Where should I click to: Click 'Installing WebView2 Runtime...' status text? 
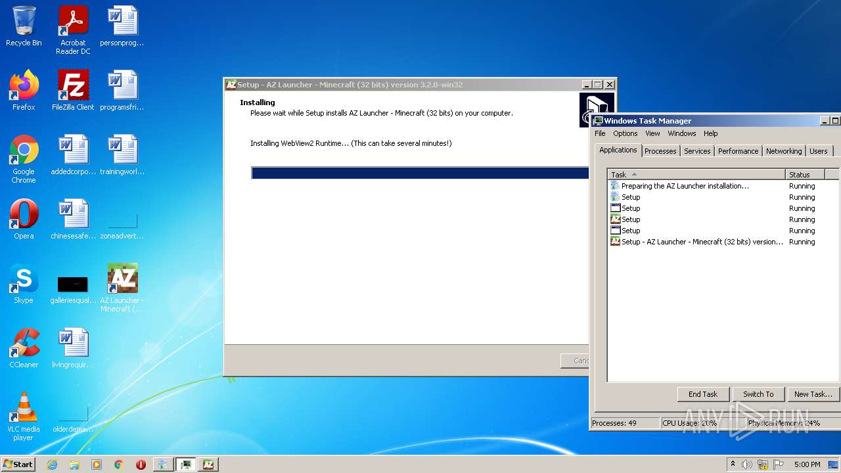coord(351,143)
